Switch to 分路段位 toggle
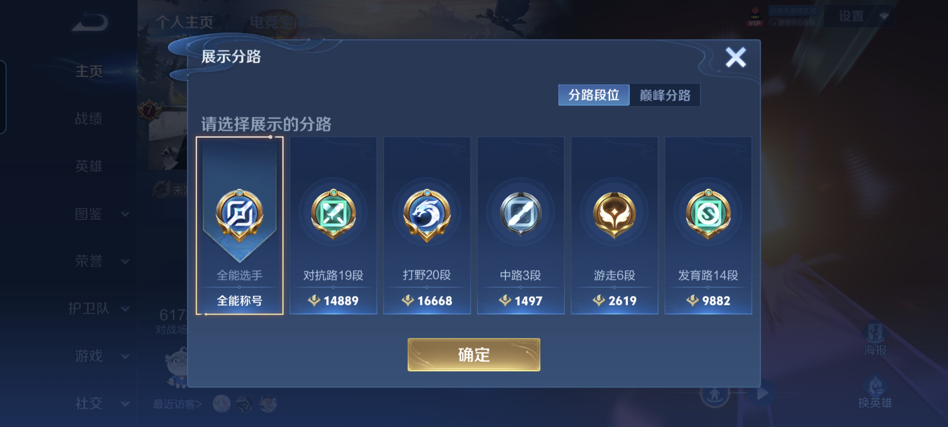The image size is (948, 427). 594,95
